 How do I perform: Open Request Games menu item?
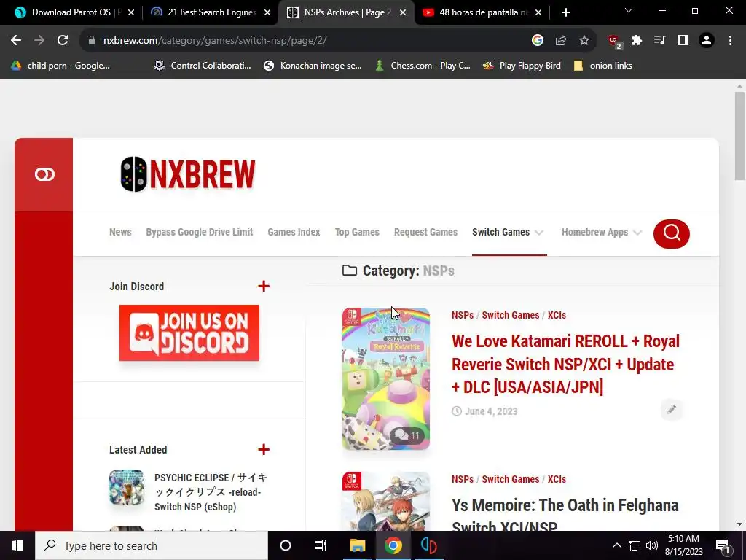coord(425,232)
